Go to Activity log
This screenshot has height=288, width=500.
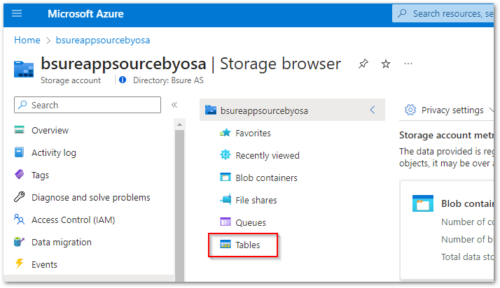click(54, 152)
